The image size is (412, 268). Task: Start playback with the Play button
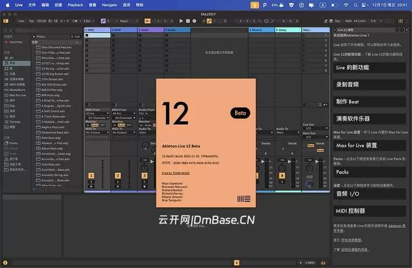(x=181, y=21)
